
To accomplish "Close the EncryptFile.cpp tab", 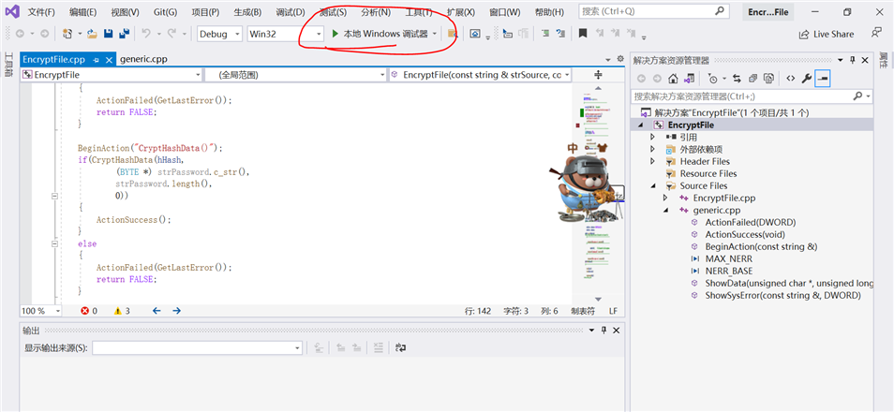I will [x=109, y=59].
